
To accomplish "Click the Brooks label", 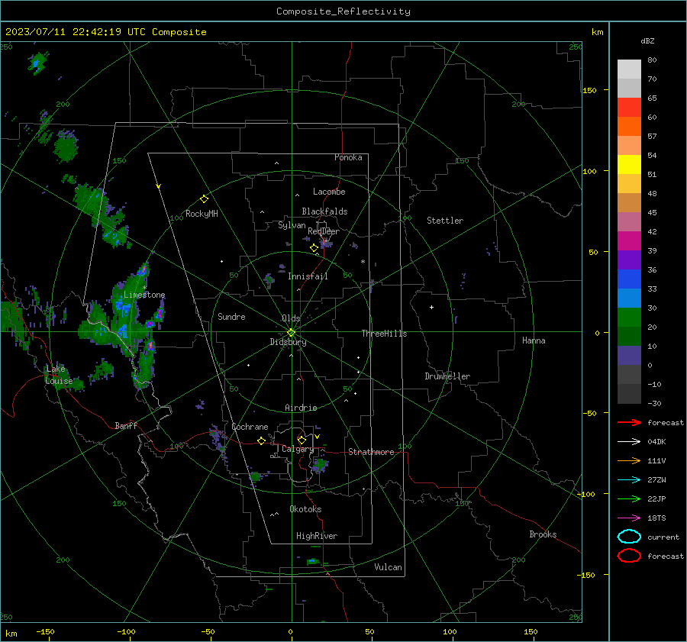I will [543, 534].
